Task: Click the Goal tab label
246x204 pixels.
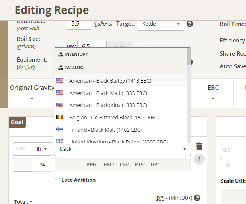Action: click(17, 122)
